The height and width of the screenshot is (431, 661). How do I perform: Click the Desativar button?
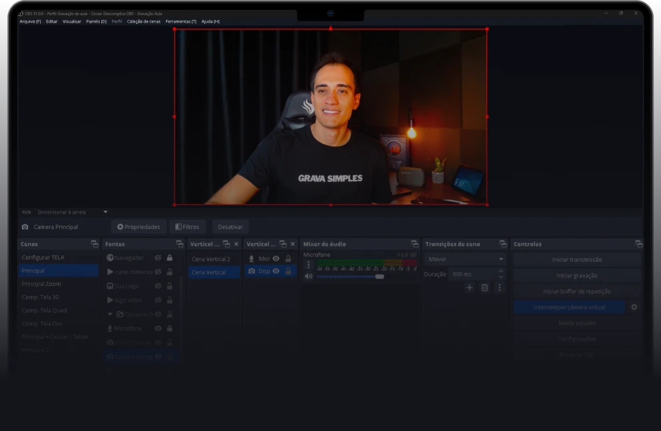pos(230,226)
